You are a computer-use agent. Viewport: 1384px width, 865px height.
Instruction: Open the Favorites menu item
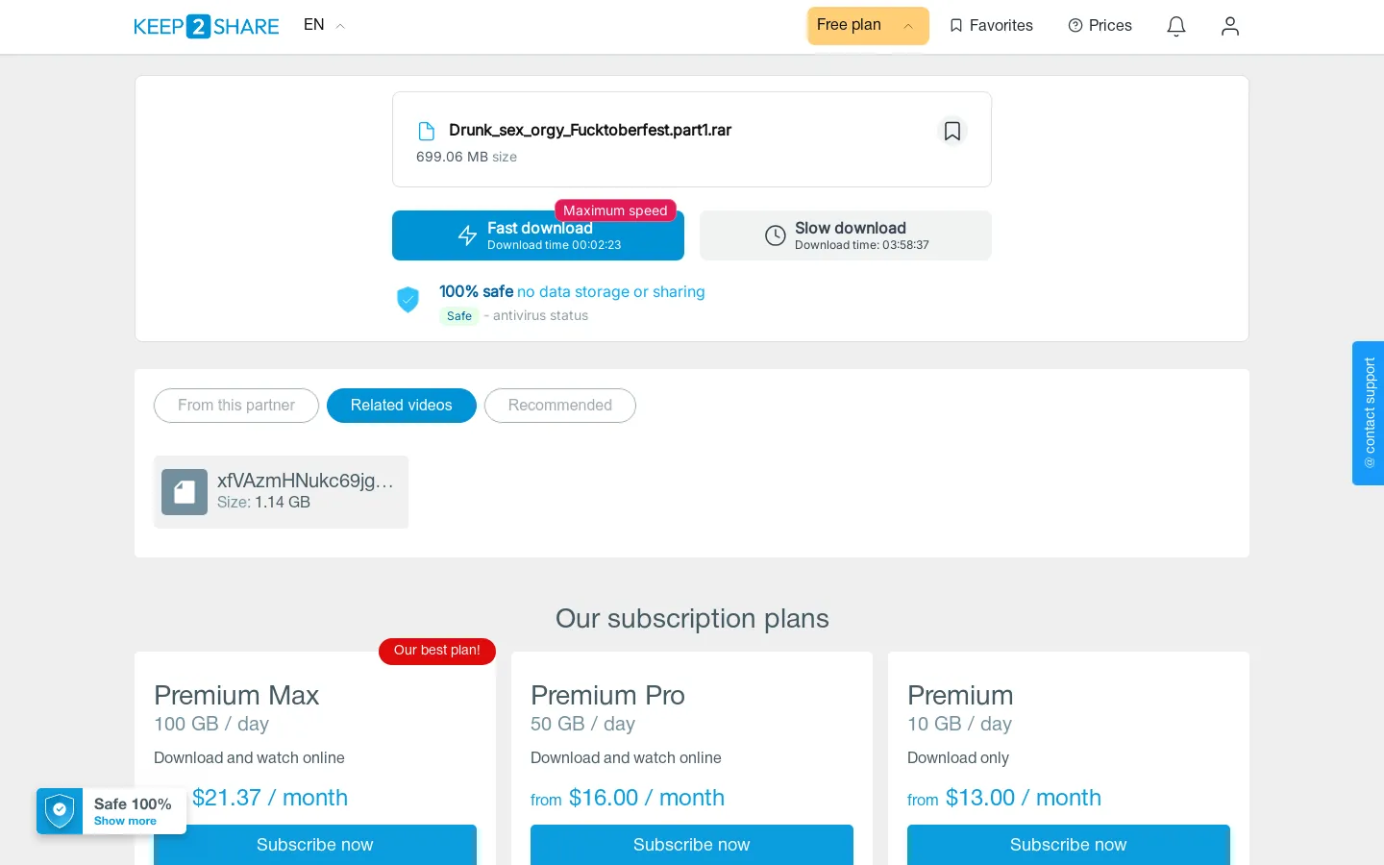click(991, 26)
